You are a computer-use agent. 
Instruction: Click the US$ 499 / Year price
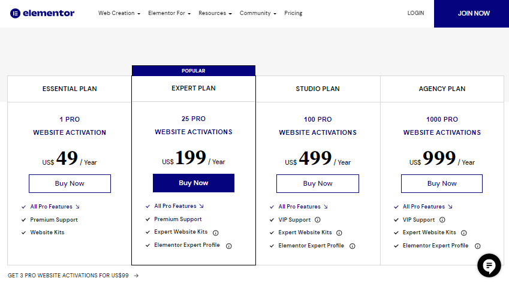point(318,158)
